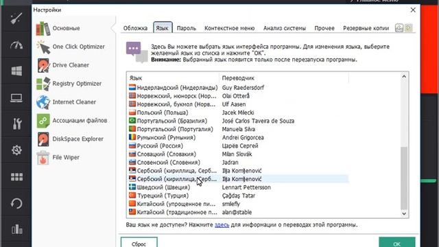Click the speedometer optimize icon in main sidebar
The width and height of the screenshot is (439, 247).
click(16, 45)
